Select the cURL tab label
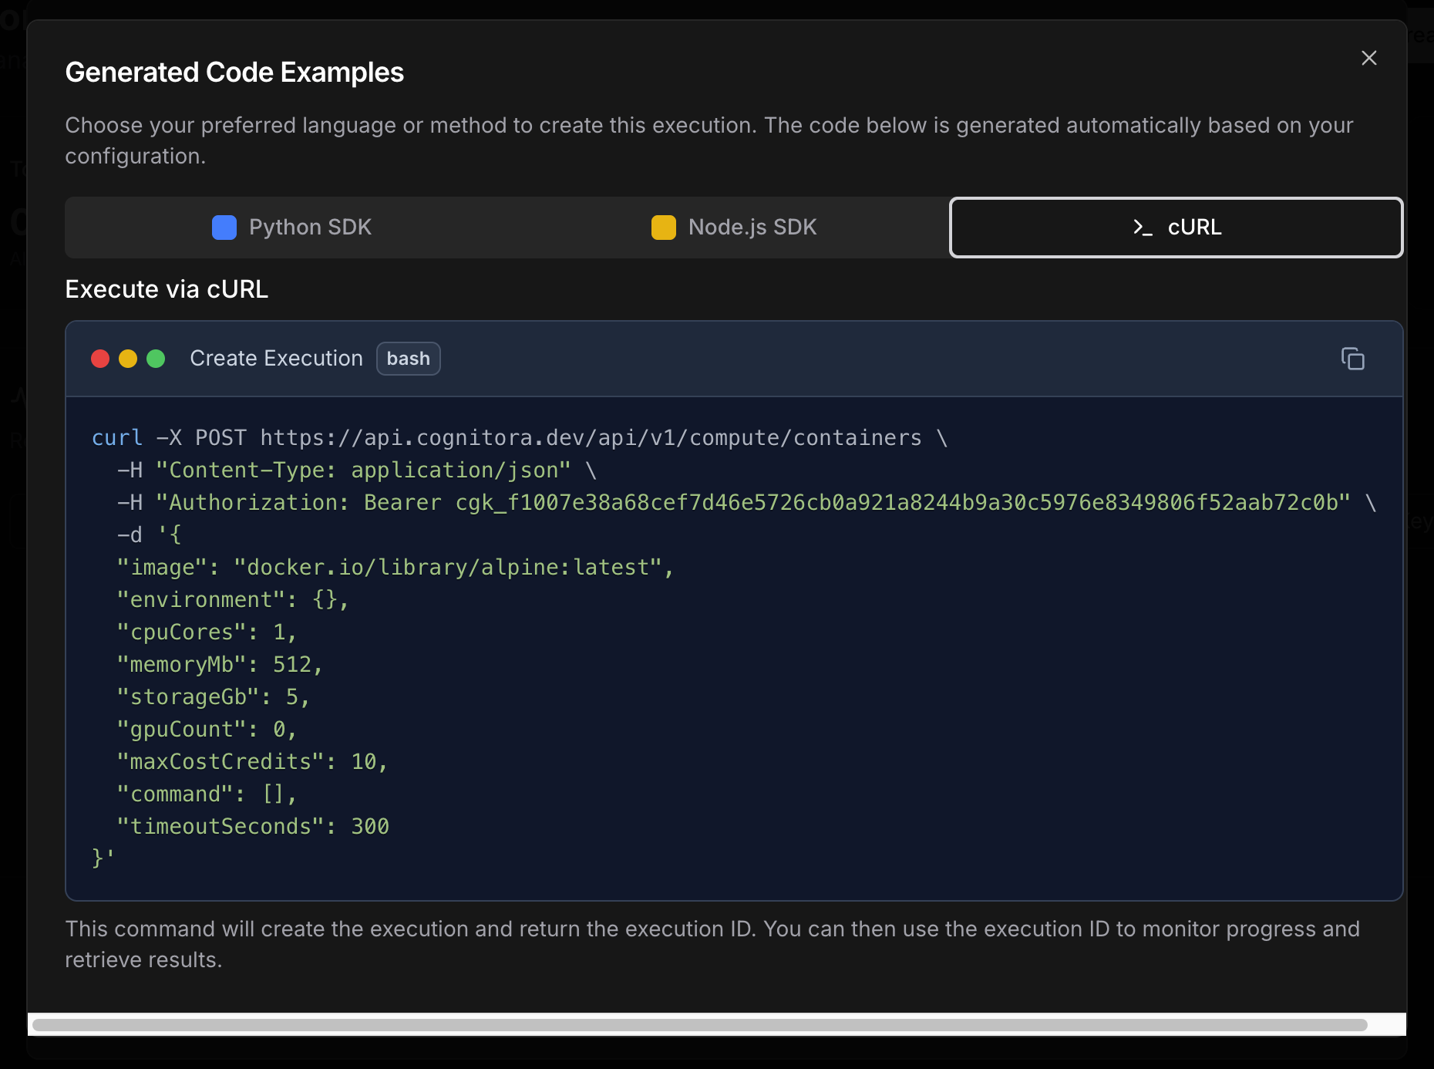Viewport: 1434px width, 1069px height. (1194, 228)
